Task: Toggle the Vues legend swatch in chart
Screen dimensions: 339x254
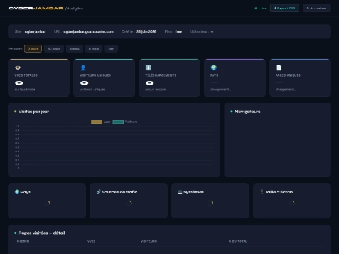Action: [x=97, y=122]
